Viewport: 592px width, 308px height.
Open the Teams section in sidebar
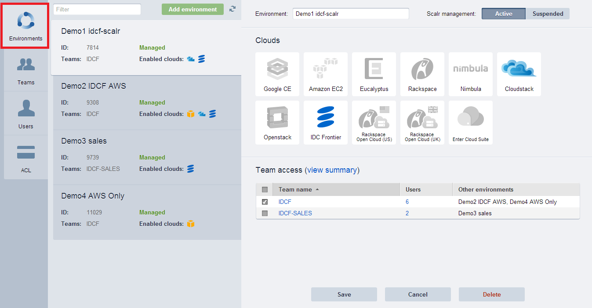(26, 69)
